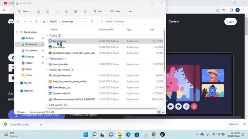Open the View dropdown menu
Image resolution: width=248 pixels, height=139 pixels.
click(x=116, y=11)
